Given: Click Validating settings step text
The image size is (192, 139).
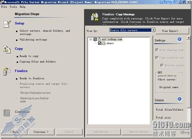Looking at the screenshot, I should pos(33,40).
